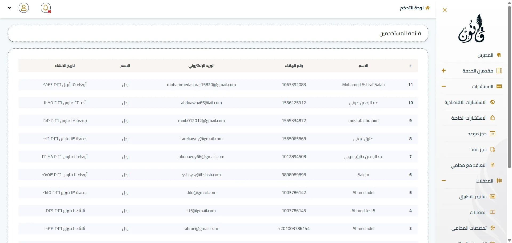Screen dimensions: 512x243
Task: Close the sidebar with the X icon
Action: coord(445,10)
